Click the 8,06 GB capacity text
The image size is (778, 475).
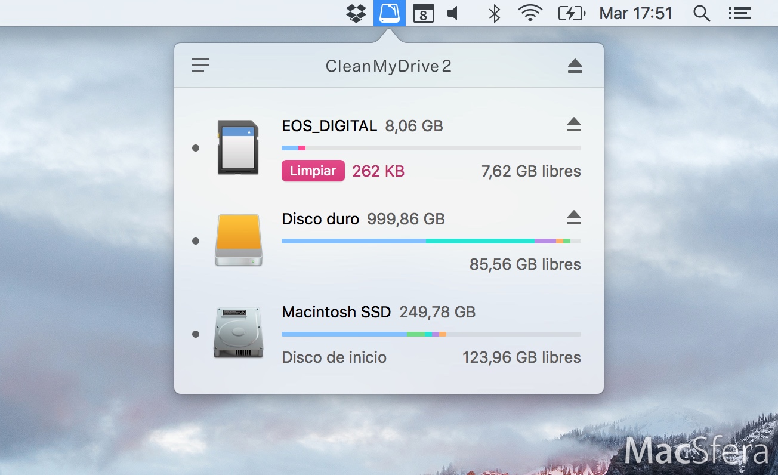click(414, 126)
